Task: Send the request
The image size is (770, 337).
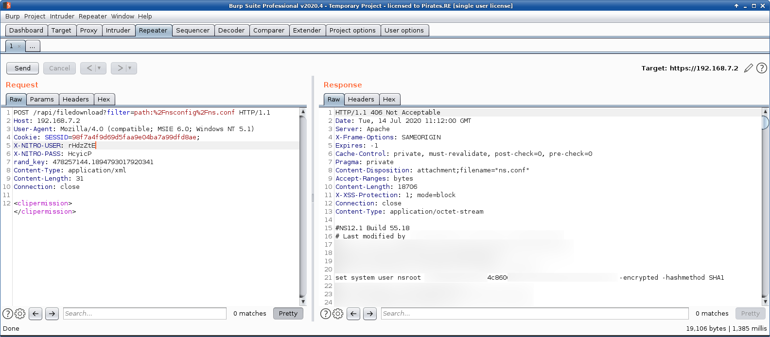Action: [22, 68]
